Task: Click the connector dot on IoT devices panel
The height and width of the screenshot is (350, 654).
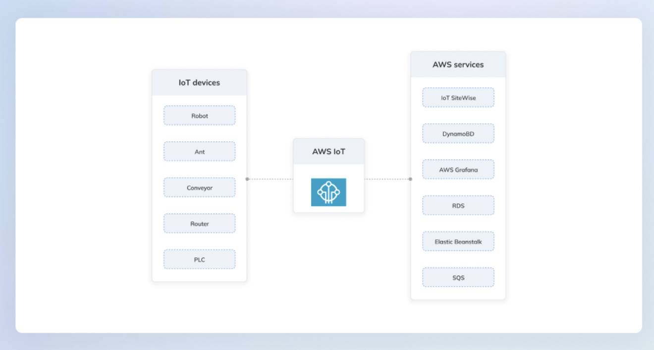Action: [247, 179]
